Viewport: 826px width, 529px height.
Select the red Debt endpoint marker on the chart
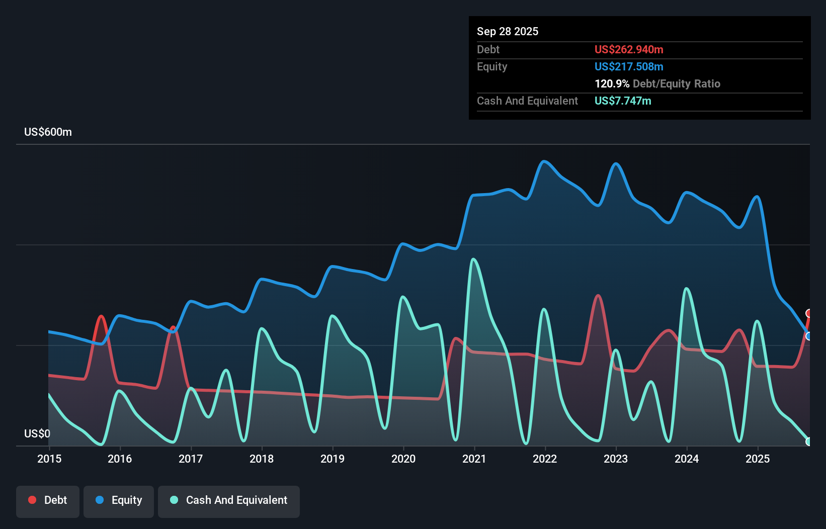pyautogui.click(x=808, y=314)
